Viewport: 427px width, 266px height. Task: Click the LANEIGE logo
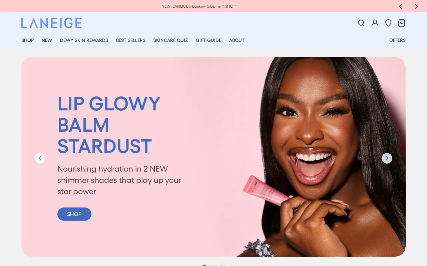tap(51, 23)
